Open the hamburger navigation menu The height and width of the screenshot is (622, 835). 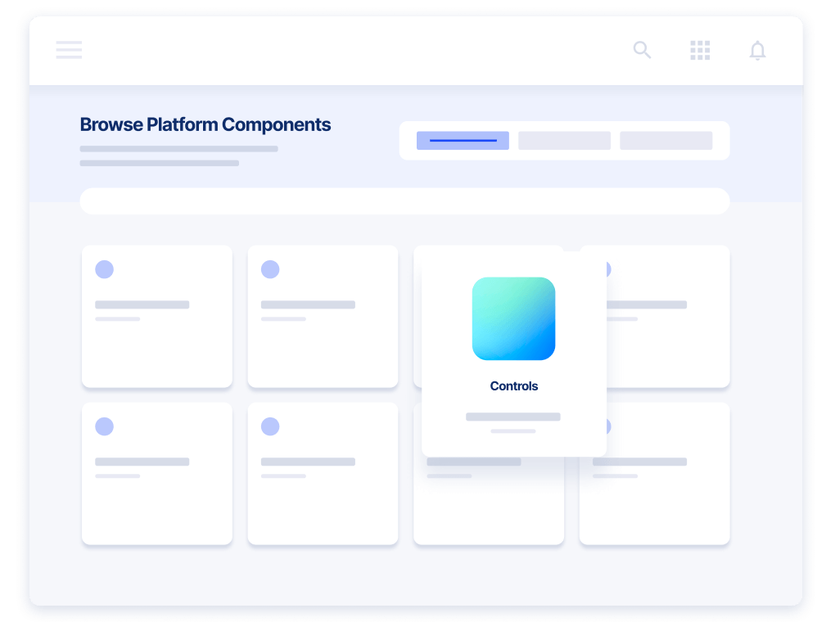(69, 50)
